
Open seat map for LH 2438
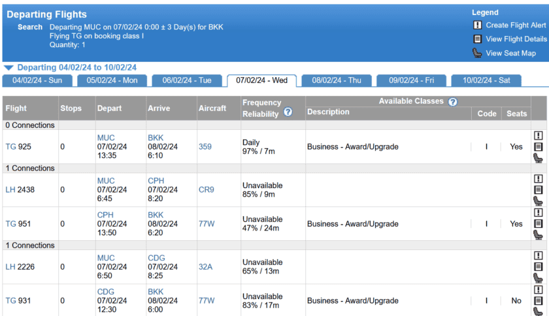click(539, 201)
